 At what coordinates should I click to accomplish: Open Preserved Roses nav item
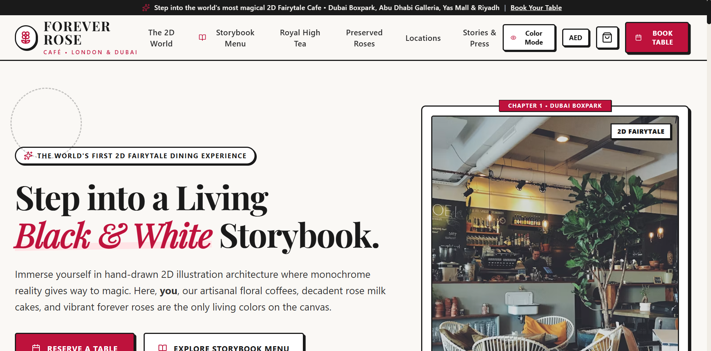(364, 38)
